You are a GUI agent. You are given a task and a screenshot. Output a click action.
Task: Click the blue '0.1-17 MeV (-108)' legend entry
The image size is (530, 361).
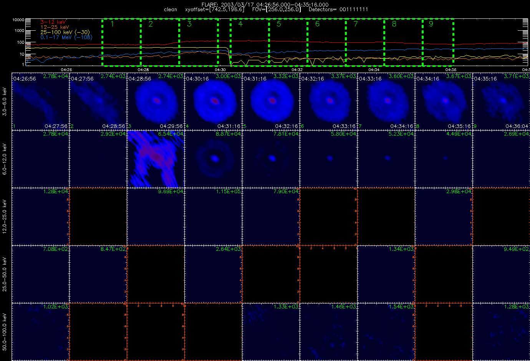(x=66, y=37)
